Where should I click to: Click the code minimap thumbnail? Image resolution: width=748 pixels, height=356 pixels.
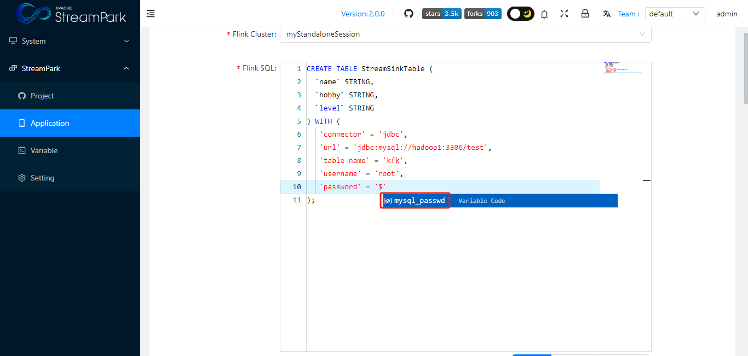pyautogui.click(x=623, y=68)
